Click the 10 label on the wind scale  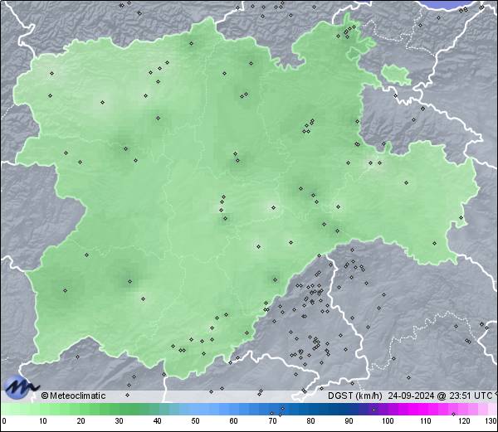click(x=43, y=421)
